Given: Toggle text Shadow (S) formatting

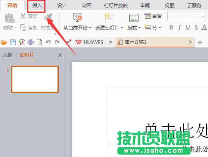Looking at the screenshot, I should click(196, 27).
